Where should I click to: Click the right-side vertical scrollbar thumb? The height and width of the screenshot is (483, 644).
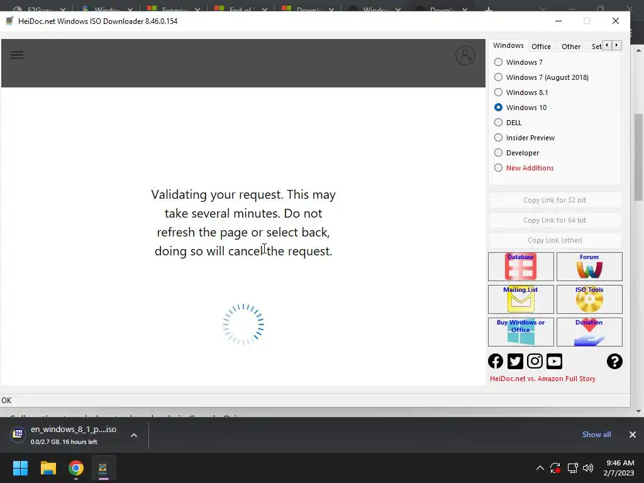point(638,157)
